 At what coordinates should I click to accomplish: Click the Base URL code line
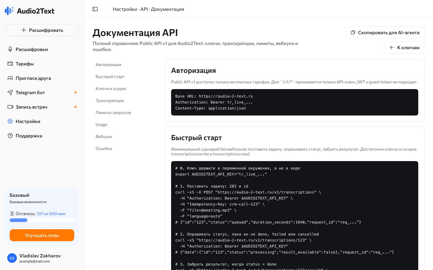(x=214, y=96)
